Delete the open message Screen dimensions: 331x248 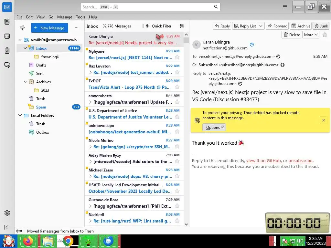(292, 35)
